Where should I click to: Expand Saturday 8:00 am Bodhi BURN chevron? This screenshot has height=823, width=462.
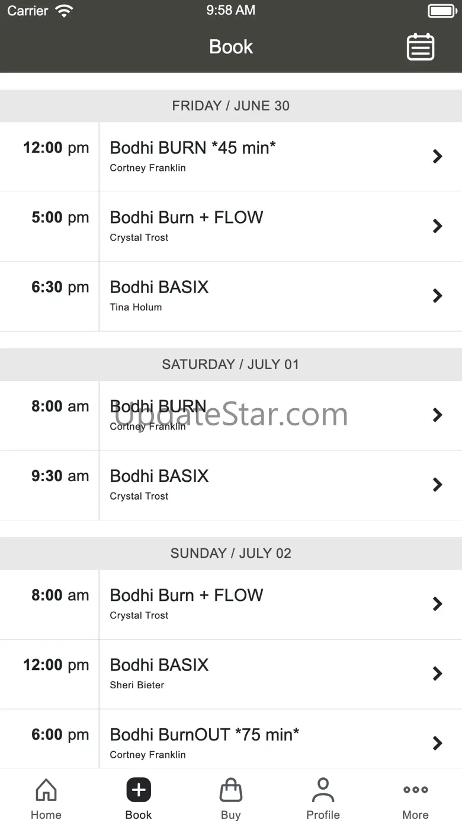(438, 415)
